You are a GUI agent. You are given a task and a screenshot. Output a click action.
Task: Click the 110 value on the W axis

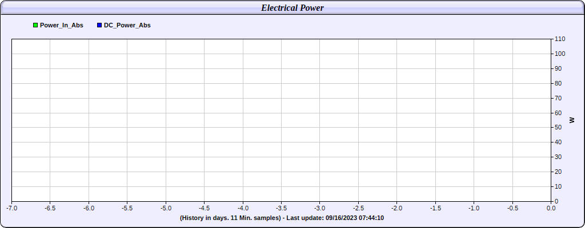[560, 39]
